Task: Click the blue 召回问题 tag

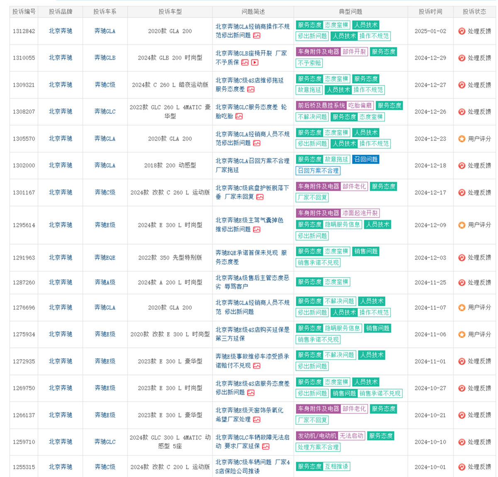Action: (366, 159)
